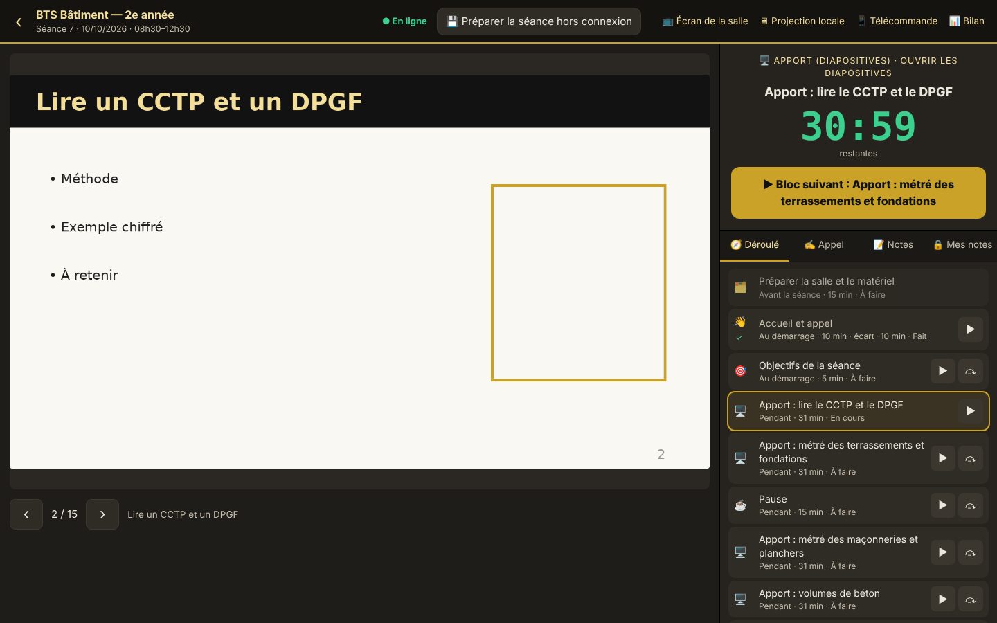Click the En ligne status indicator
The width and height of the screenshot is (997, 623).
pos(405,21)
